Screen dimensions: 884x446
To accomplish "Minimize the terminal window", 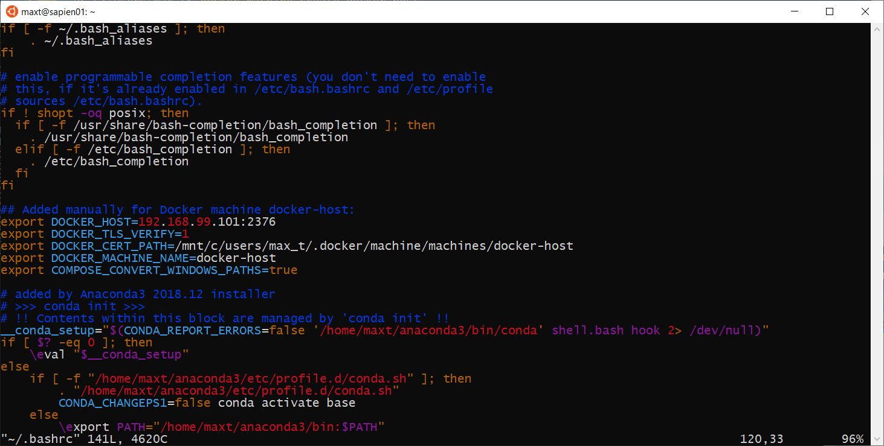I will coord(795,11).
